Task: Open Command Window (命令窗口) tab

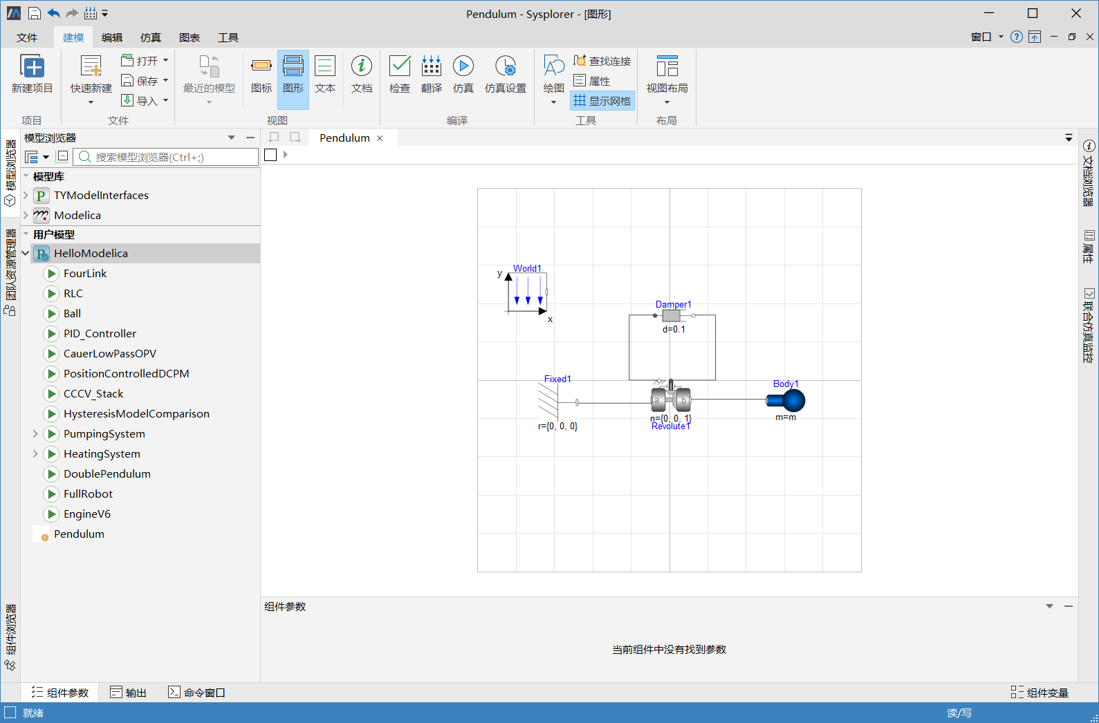Action: coord(197,693)
